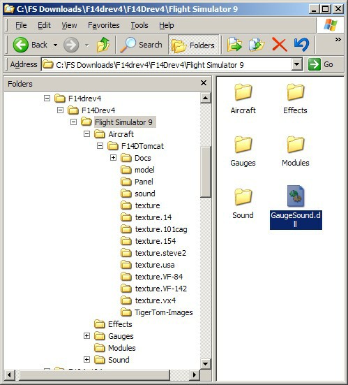Open the Favorites menu

click(x=104, y=25)
